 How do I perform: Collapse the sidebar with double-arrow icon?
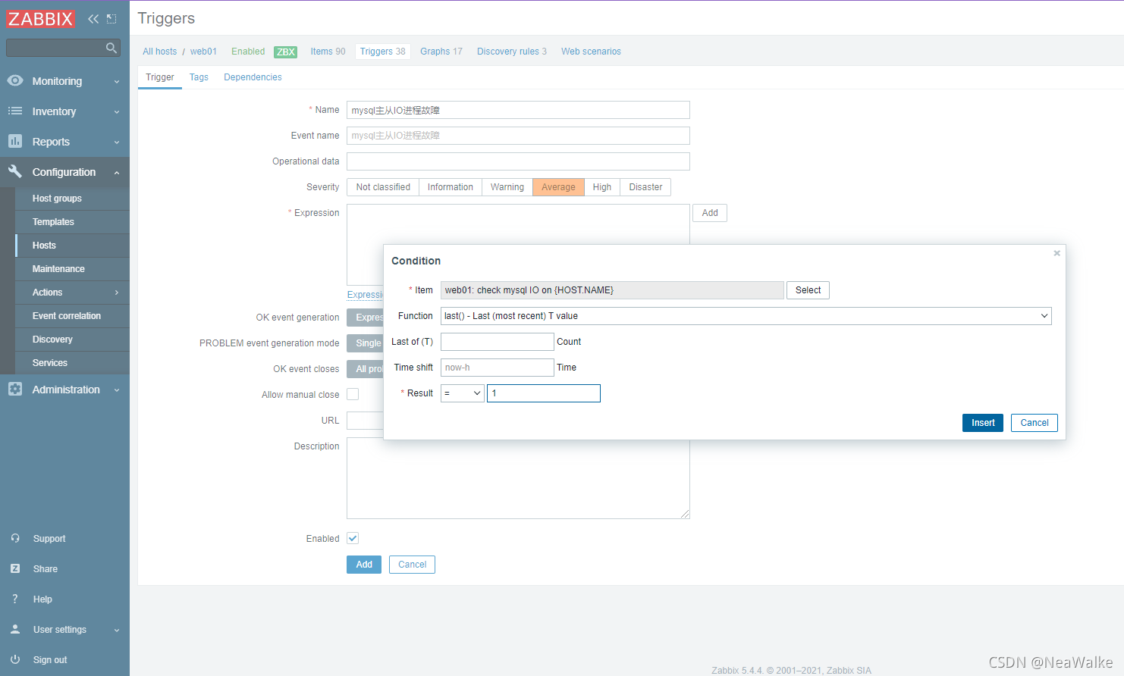pos(93,19)
